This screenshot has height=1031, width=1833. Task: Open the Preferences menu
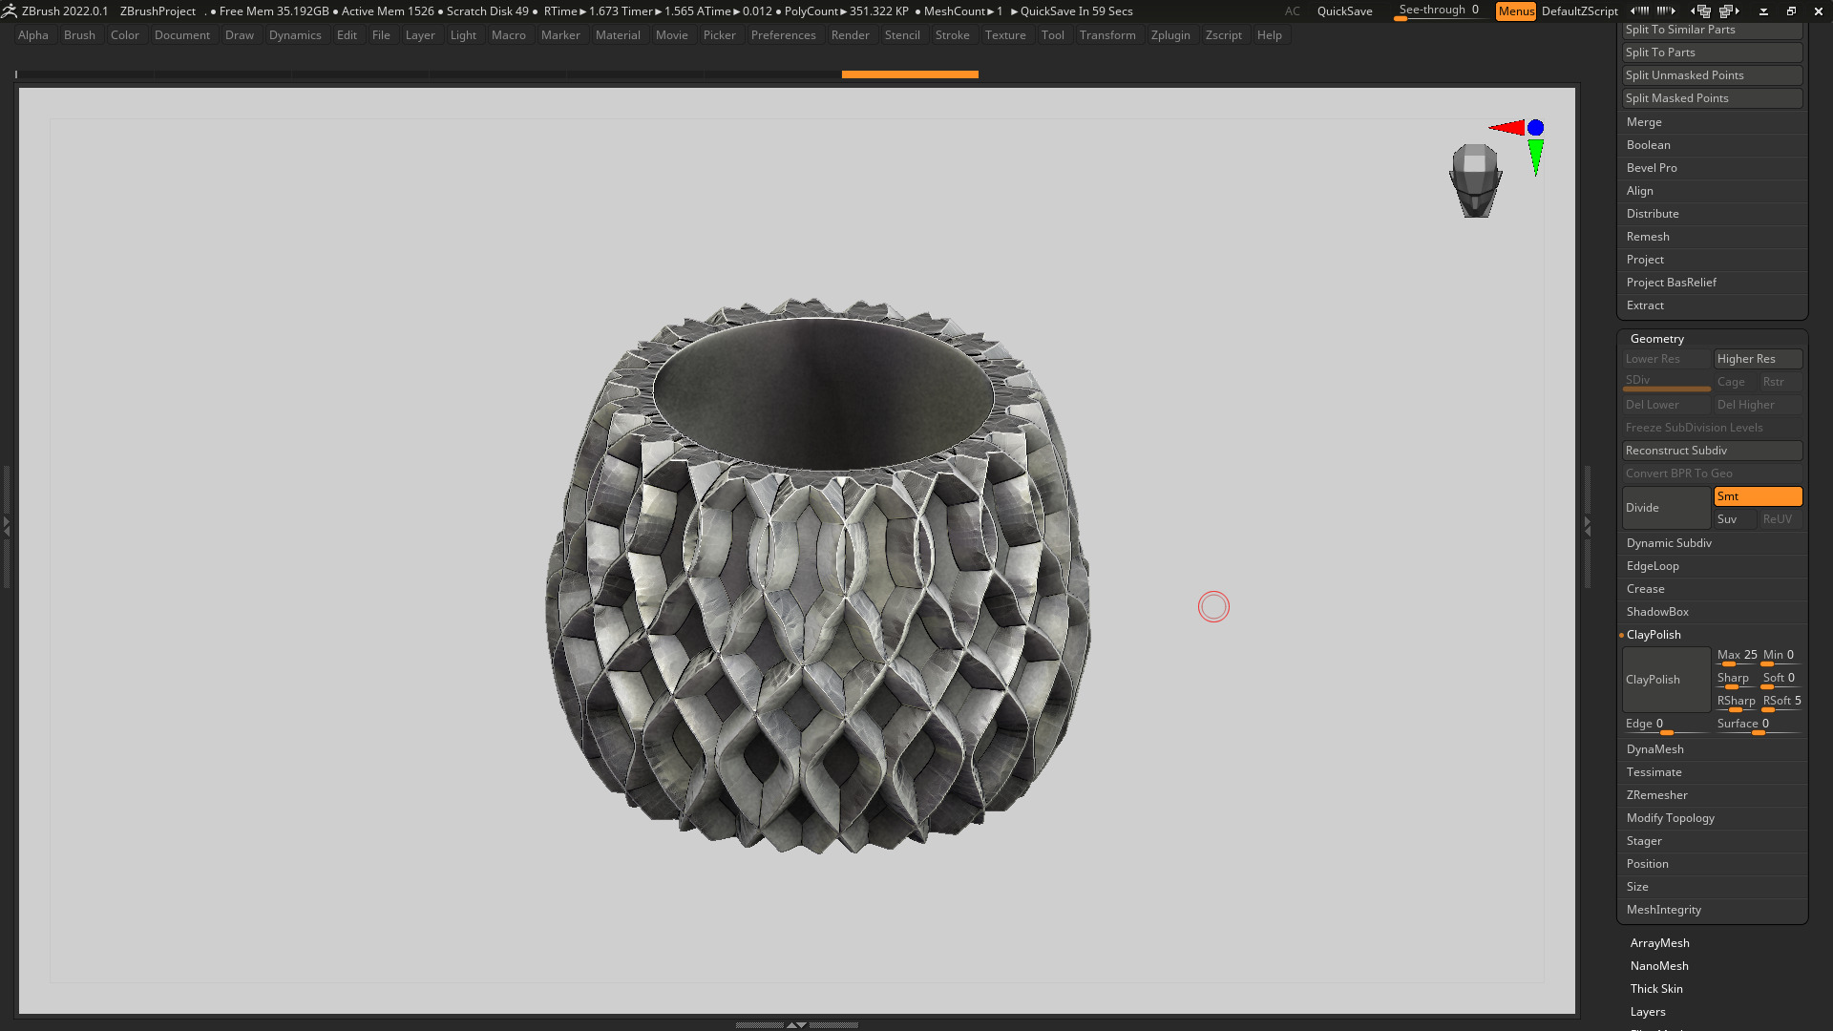pyautogui.click(x=783, y=35)
